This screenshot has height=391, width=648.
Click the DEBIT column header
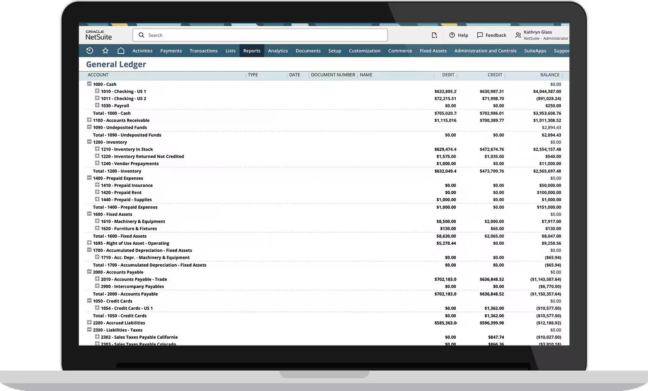click(x=448, y=75)
